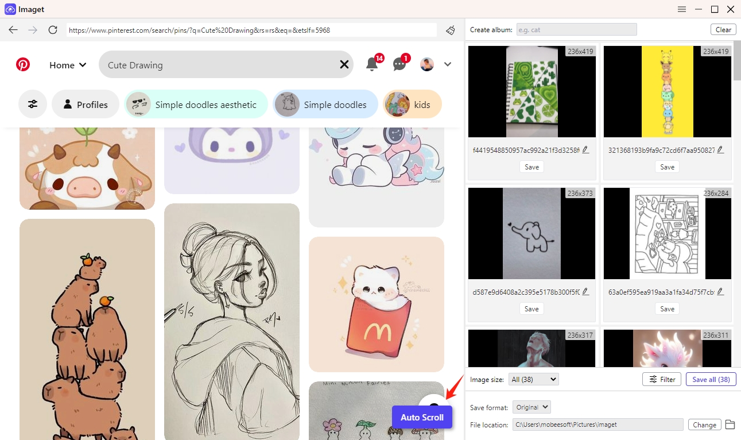This screenshot has width=741, height=440.
Task: Open Pinterest messages
Action: (399, 64)
